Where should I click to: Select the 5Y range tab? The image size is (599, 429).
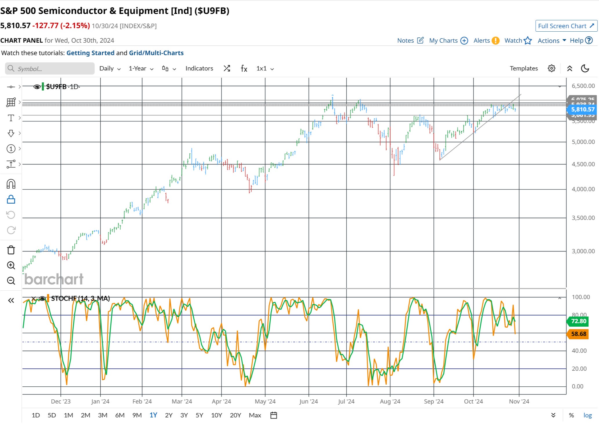(199, 415)
